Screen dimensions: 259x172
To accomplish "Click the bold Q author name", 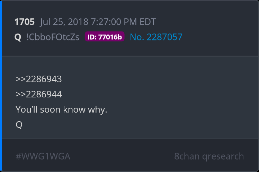I will pyautogui.click(x=18, y=37).
